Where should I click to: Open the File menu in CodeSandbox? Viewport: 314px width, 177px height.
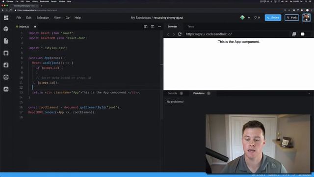19,18
